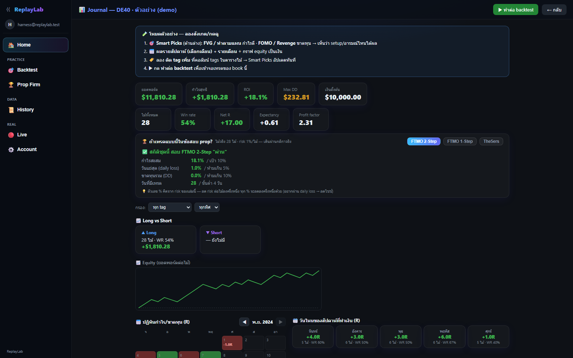Click the Monday +4.0R weekday card
Image resolution: width=573 pixels, height=358 pixels.
(313, 337)
